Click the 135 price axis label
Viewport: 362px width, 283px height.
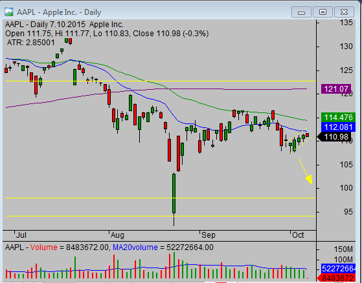346,23
